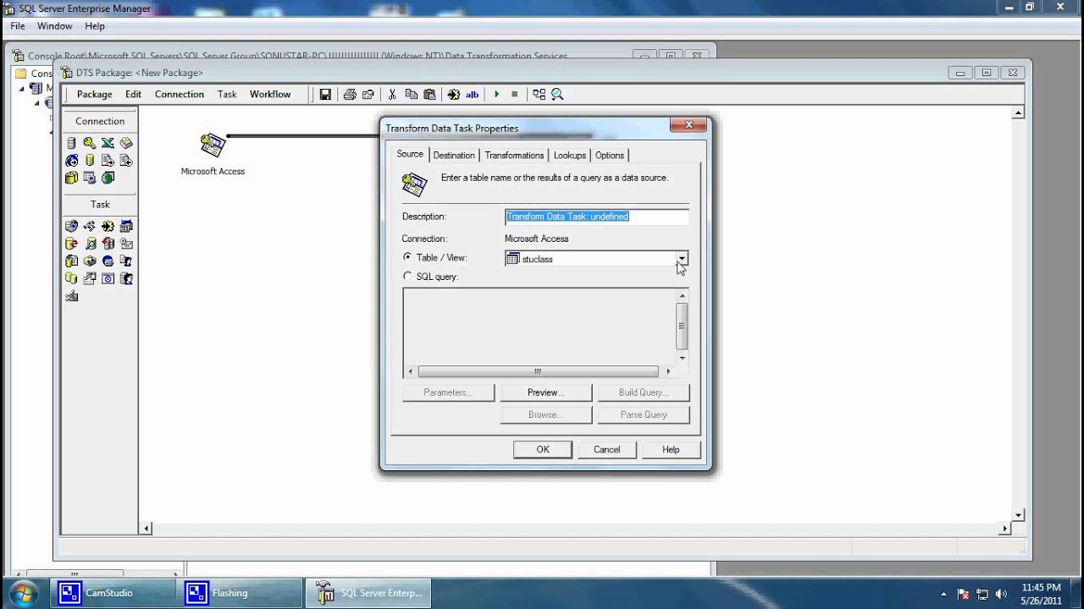The height and width of the screenshot is (609, 1084).
Task: Click the volume speaker tray icon
Action: pos(1001,594)
